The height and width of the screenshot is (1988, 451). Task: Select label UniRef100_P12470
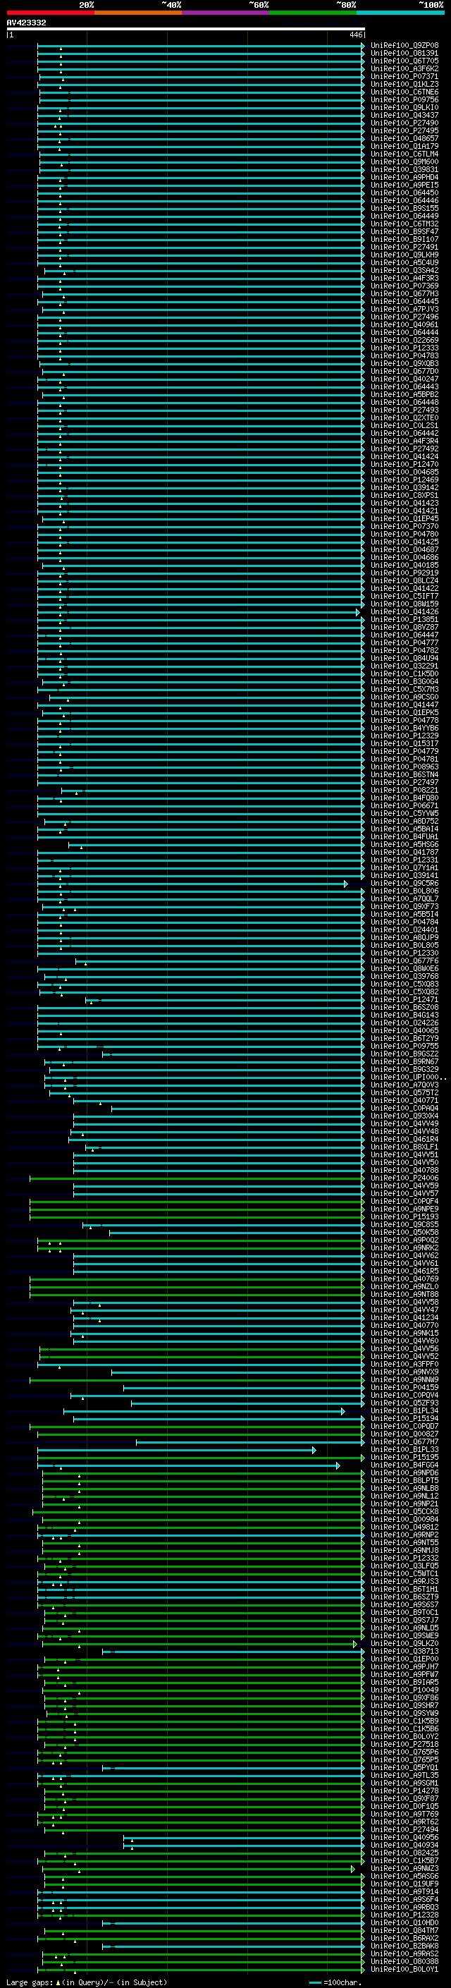coord(404,464)
